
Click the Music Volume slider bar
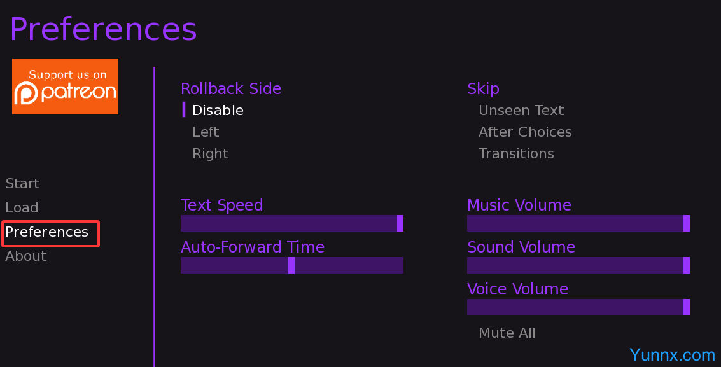click(575, 223)
